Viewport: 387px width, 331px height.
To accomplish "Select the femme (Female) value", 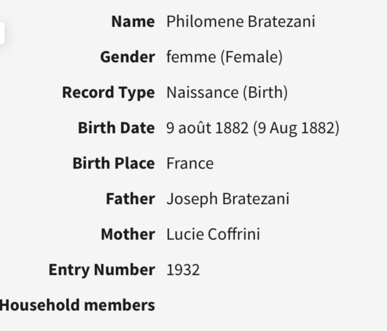I will [224, 57].
